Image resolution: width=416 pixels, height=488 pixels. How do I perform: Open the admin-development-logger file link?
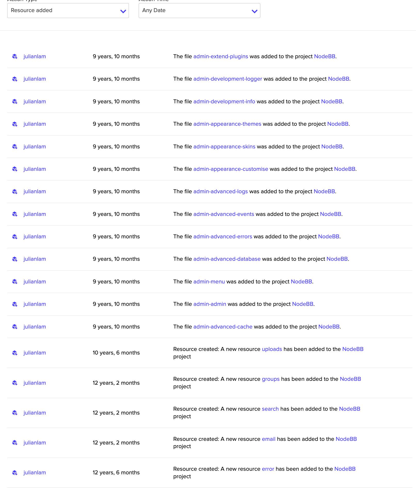(x=228, y=79)
